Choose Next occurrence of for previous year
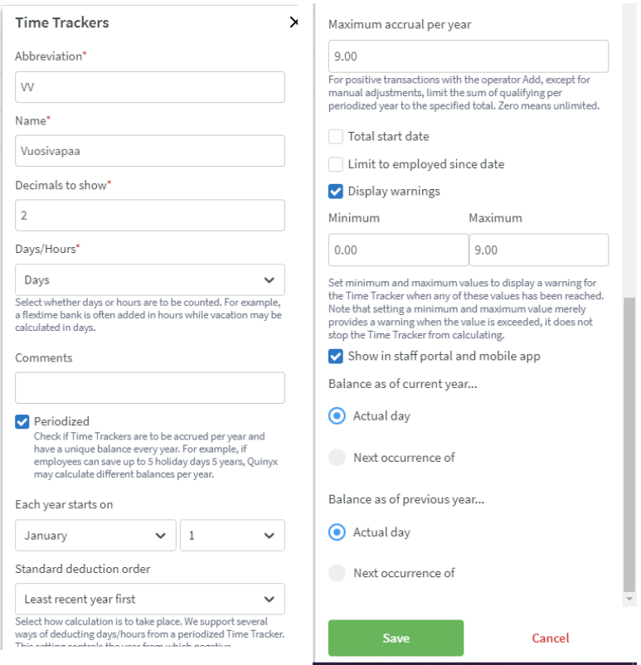 click(x=337, y=573)
